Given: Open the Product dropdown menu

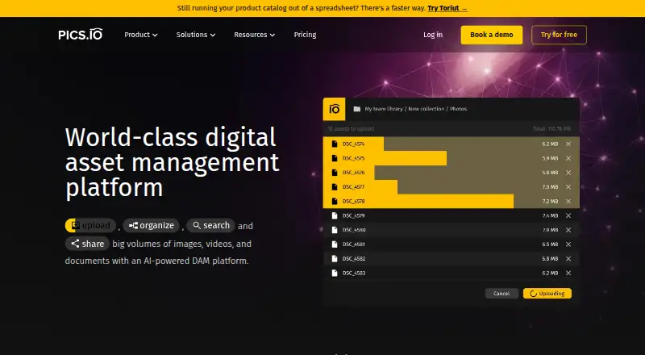Looking at the screenshot, I should (140, 35).
